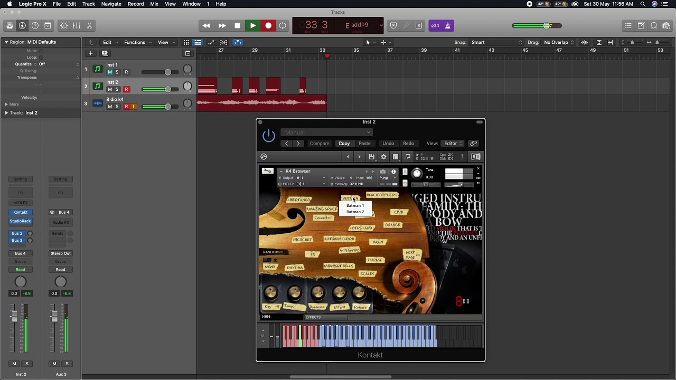This screenshot has height=380, width=676.
Task: Fast forward the playhead
Action: pyautogui.click(x=222, y=25)
